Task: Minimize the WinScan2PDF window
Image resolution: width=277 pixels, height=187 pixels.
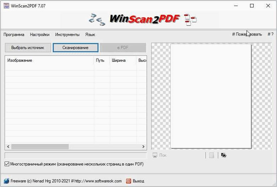Action: click(x=236, y=6)
